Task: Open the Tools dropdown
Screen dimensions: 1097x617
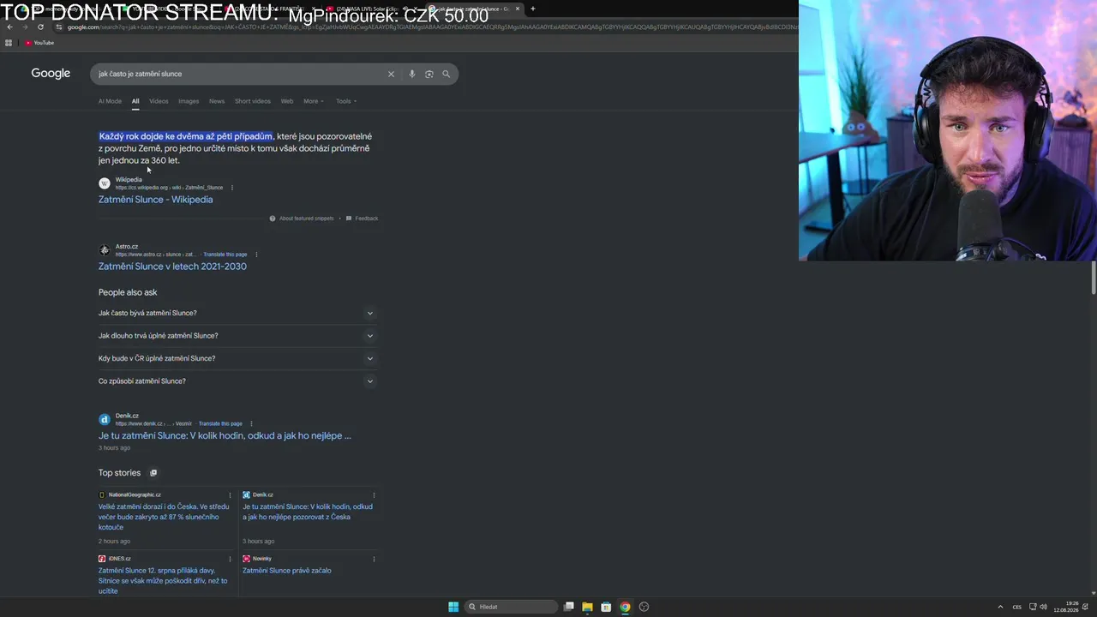Action: coord(346,101)
